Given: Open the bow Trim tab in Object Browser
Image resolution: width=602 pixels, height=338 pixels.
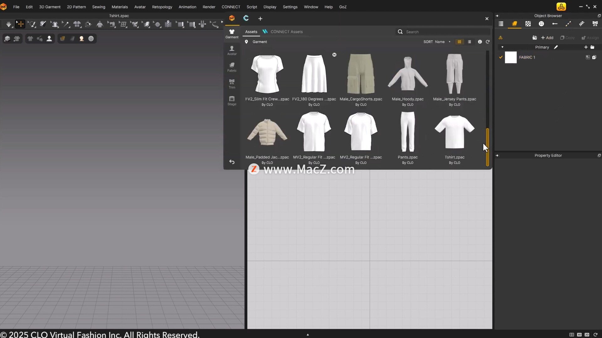Looking at the screenshot, I should click(595, 24).
